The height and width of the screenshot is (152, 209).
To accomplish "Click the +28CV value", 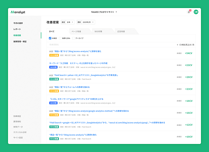I will pyautogui.click(x=189, y=77).
